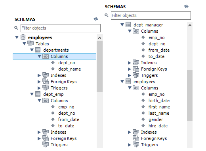Click the left panel scrollbar thumb
The image size is (206, 151).
click(x=99, y=66)
